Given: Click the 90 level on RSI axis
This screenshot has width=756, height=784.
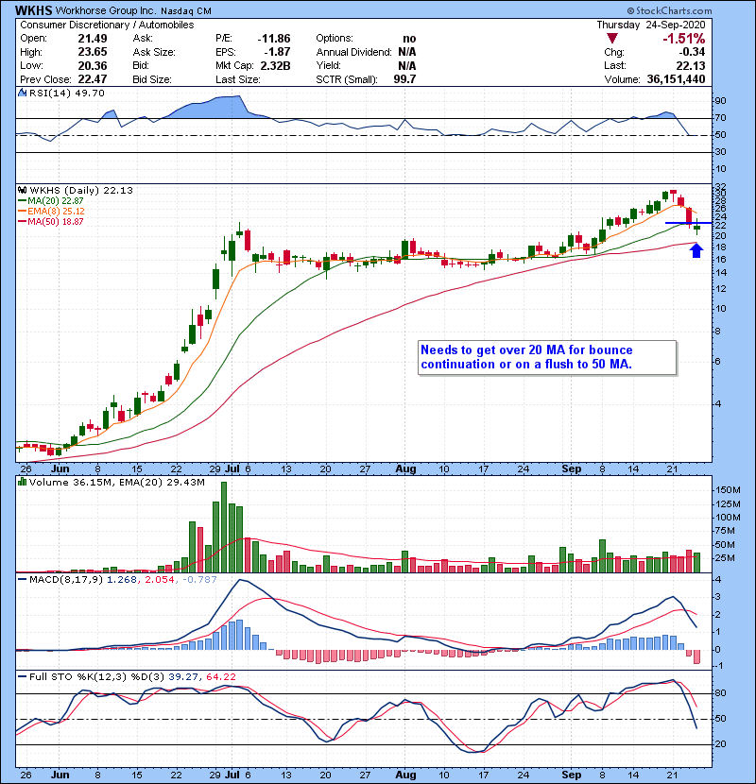Looking at the screenshot, I should point(720,101).
